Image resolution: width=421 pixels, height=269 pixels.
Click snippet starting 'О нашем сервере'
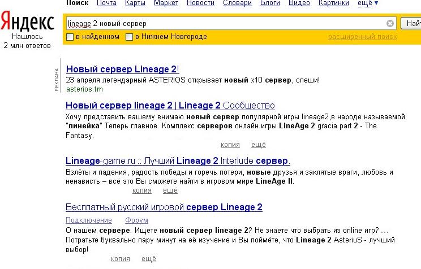pyautogui.click(x=230, y=240)
